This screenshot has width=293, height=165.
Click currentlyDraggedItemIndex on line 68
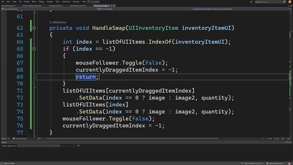pos(117,70)
